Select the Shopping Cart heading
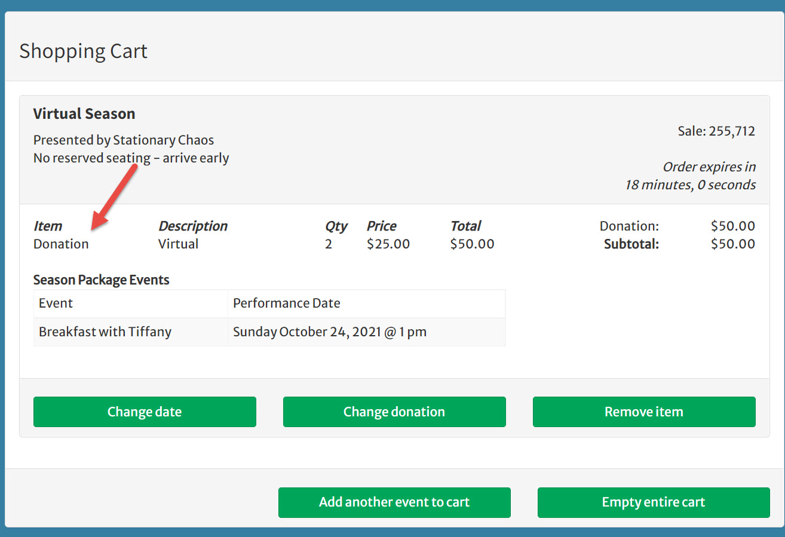The height and width of the screenshot is (537, 785). [x=83, y=51]
